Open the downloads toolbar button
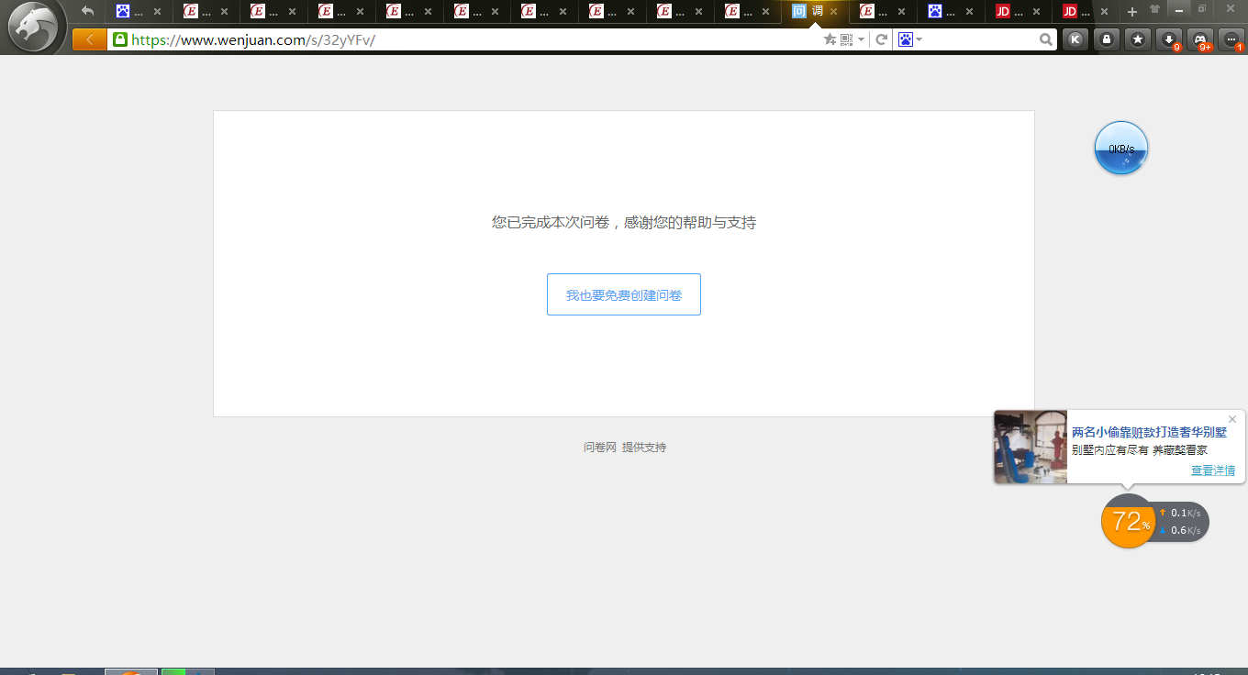Viewport: 1248px width, 675px height. pos(1169,39)
